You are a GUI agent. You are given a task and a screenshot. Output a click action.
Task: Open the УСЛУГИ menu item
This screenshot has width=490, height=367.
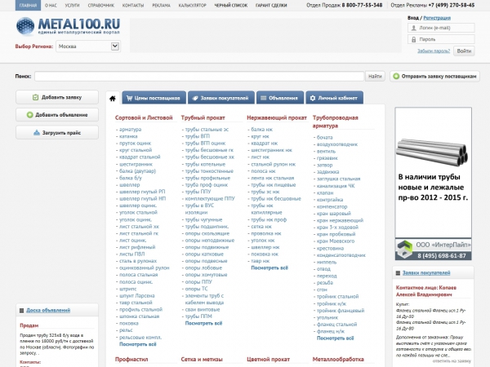point(72,6)
